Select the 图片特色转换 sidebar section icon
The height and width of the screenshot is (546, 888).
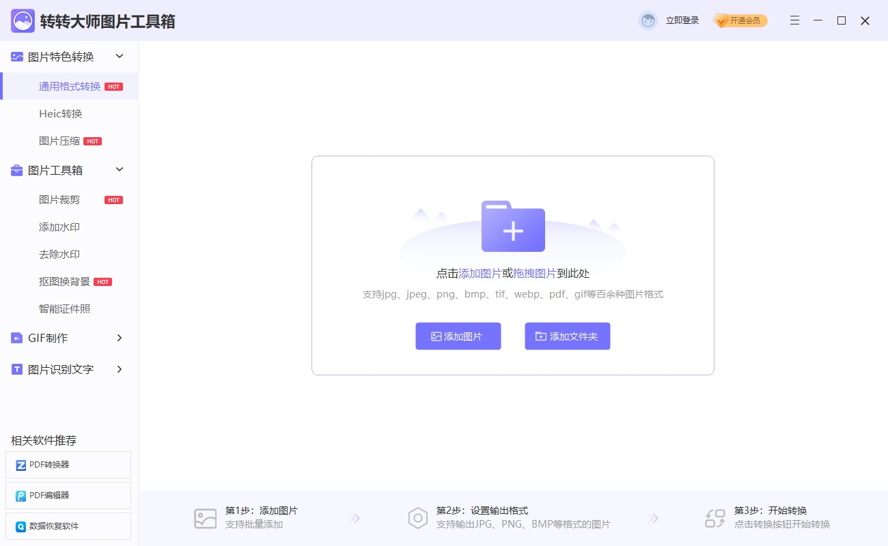pos(16,57)
